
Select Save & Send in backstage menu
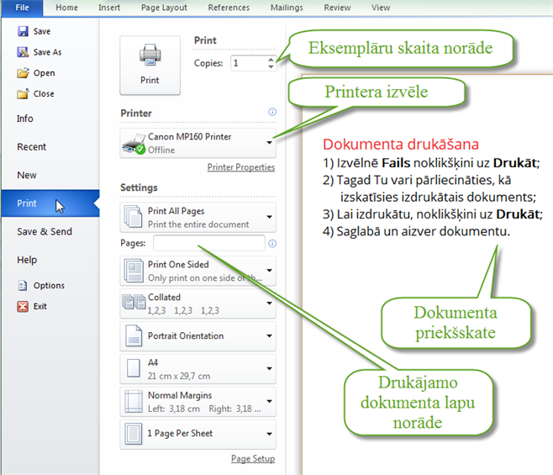[x=45, y=231]
